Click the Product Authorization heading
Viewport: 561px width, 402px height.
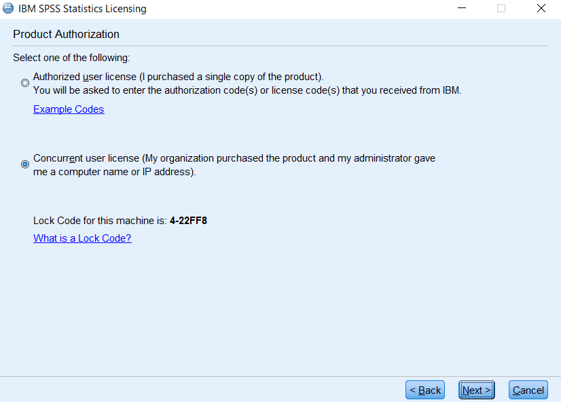point(66,35)
